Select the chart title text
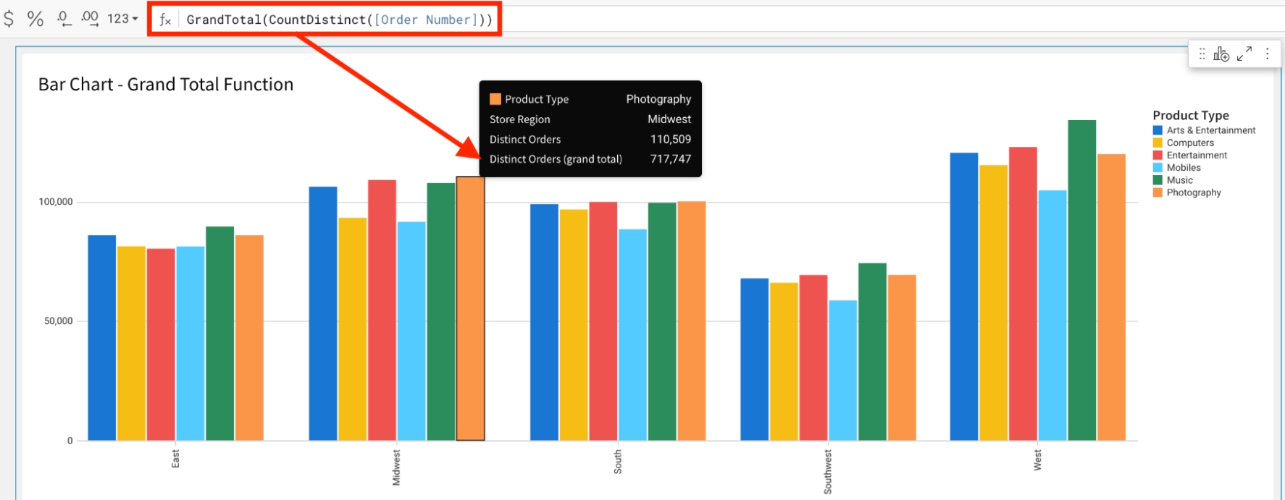Screen dimensions: 1285x500 click(166, 85)
